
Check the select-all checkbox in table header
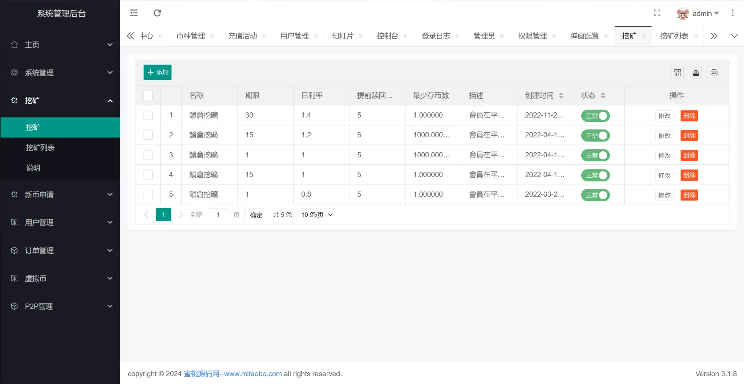(148, 95)
